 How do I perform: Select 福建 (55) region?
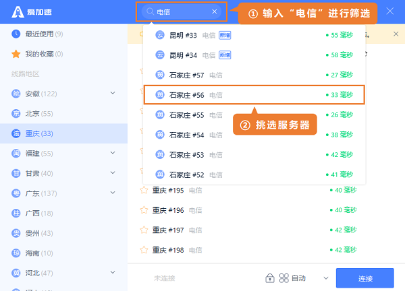coord(63,154)
